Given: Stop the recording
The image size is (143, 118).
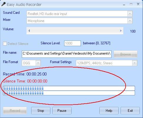Looking at the screenshot, I should [41, 111].
